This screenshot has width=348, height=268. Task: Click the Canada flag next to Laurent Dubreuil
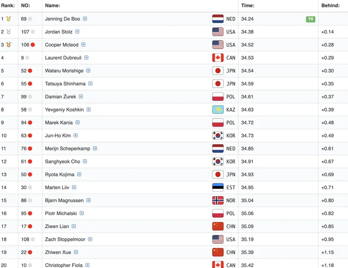217,58
